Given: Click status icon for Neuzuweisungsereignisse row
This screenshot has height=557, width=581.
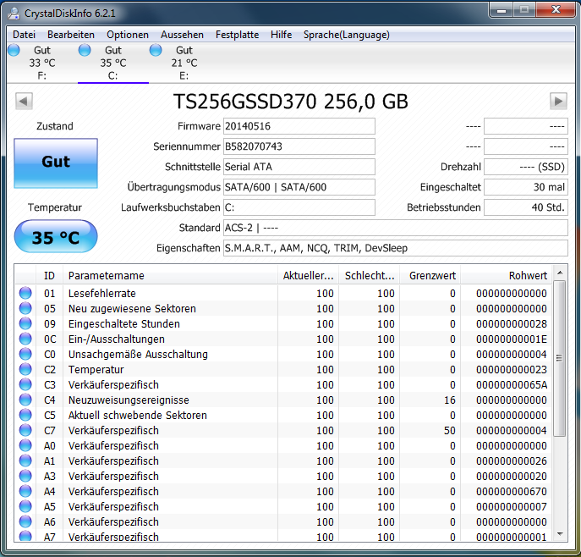Looking at the screenshot, I should (25, 400).
